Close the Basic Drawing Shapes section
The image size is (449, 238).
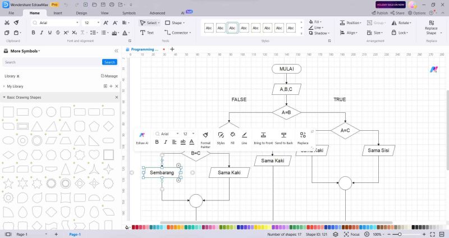point(117,97)
